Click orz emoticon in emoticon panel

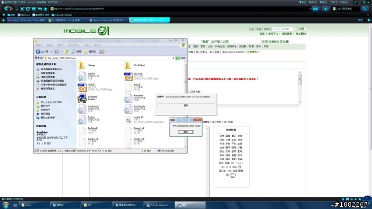(229, 171)
